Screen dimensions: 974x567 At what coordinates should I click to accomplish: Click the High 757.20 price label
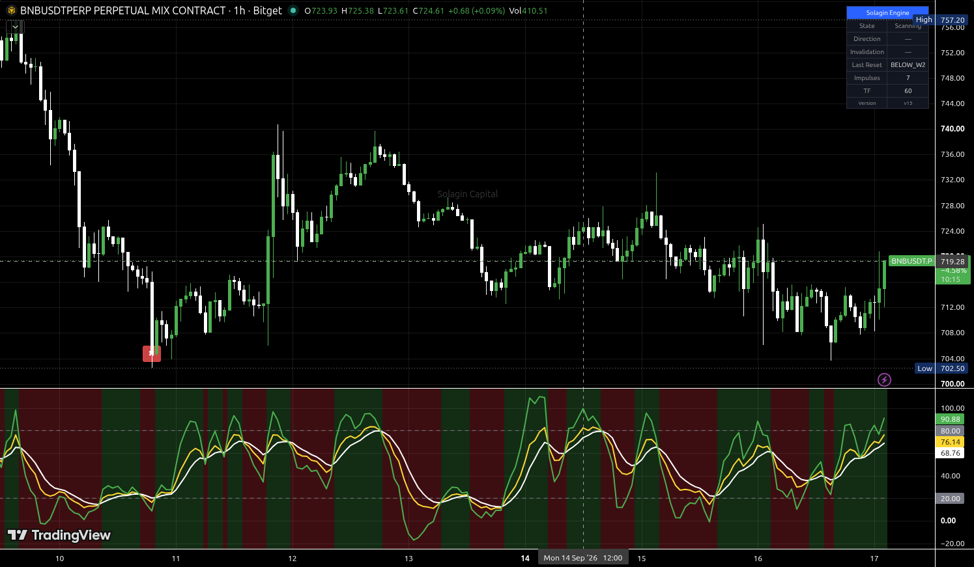pyautogui.click(x=941, y=20)
